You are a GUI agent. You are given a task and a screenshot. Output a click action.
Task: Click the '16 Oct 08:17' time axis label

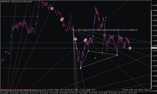[x=133, y=93]
